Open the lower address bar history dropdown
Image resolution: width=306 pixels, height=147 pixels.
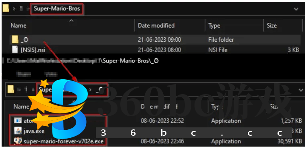pos(301,90)
